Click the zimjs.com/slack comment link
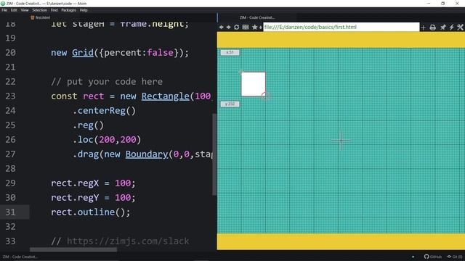Viewport: 465px width, 261px height. pos(128,241)
